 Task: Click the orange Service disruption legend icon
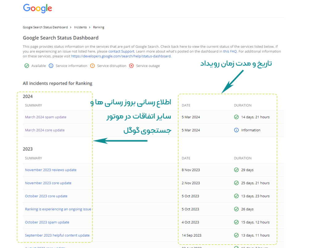tap(92, 66)
